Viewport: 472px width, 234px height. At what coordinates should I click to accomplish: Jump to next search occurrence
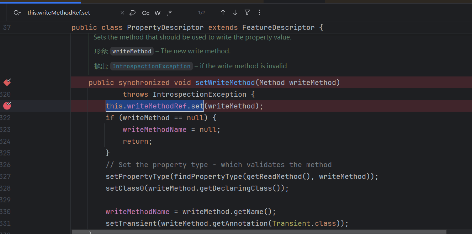coord(235,13)
